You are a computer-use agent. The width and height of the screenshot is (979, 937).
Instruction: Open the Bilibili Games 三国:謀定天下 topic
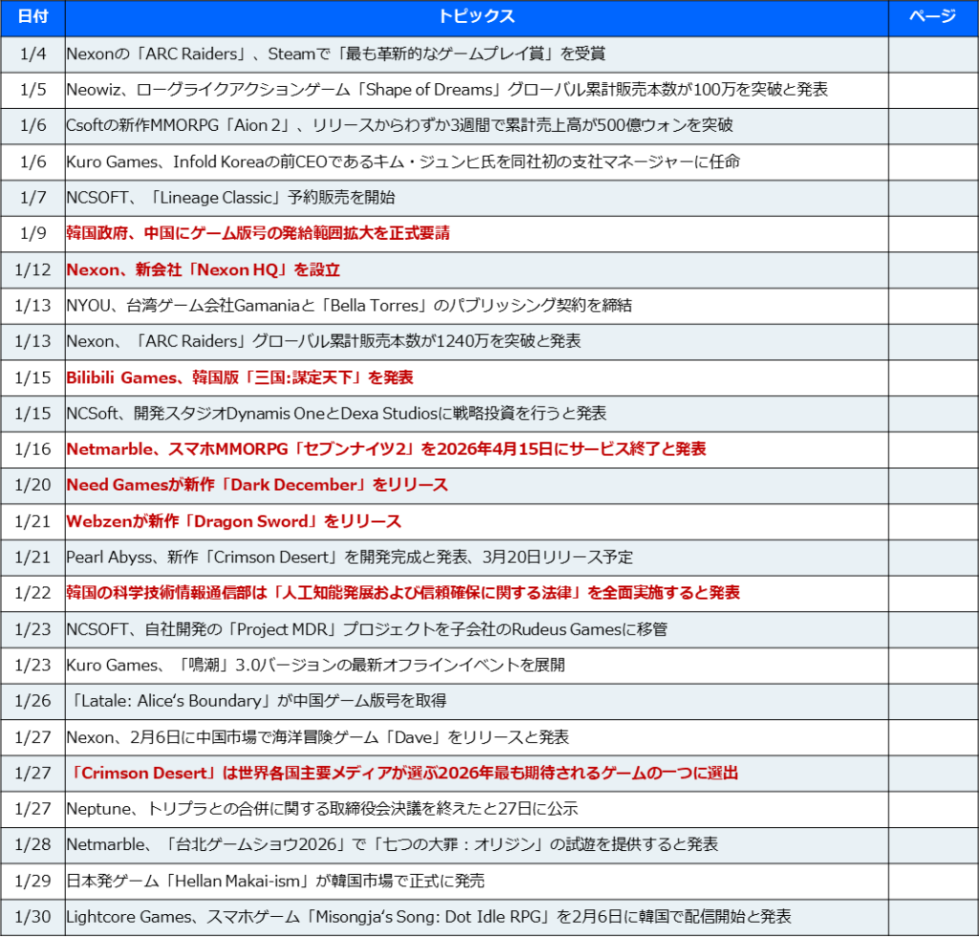pos(239,378)
